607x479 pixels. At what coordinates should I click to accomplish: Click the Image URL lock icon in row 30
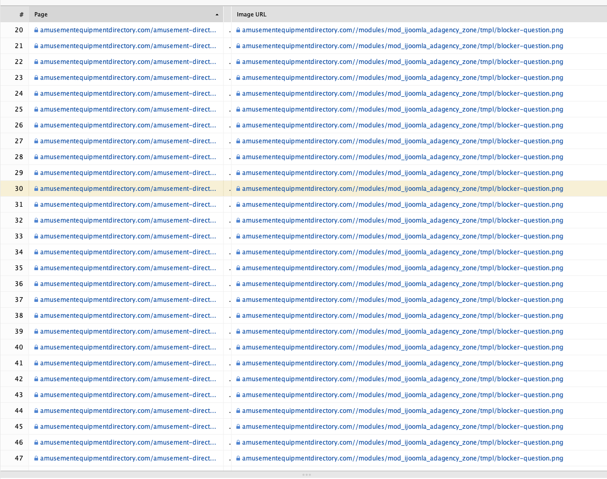[x=238, y=189]
